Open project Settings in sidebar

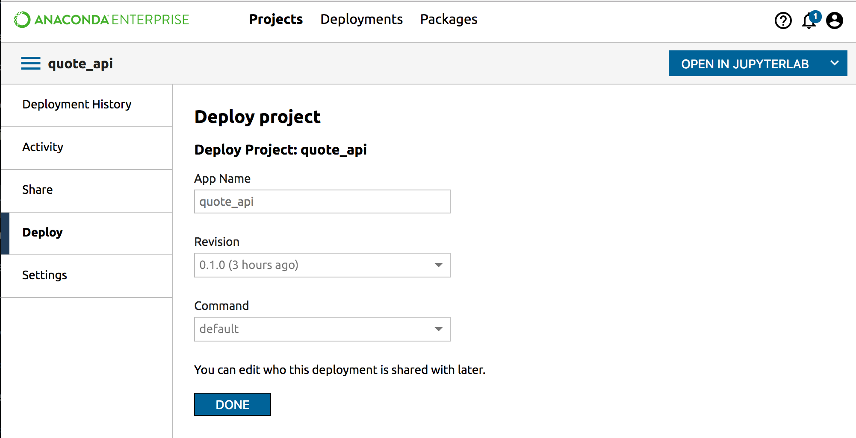click(x=44, y=275)
